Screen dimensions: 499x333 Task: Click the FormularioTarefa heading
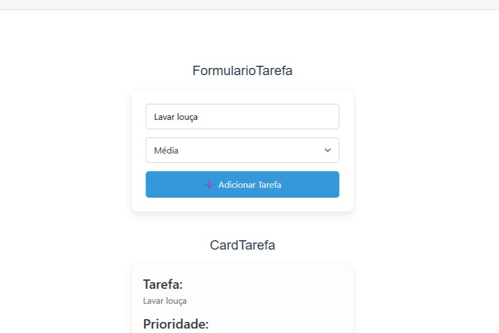242,71
